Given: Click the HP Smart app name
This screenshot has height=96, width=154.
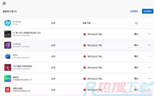Looking at the screenshot, I should (x=17, y=22).
